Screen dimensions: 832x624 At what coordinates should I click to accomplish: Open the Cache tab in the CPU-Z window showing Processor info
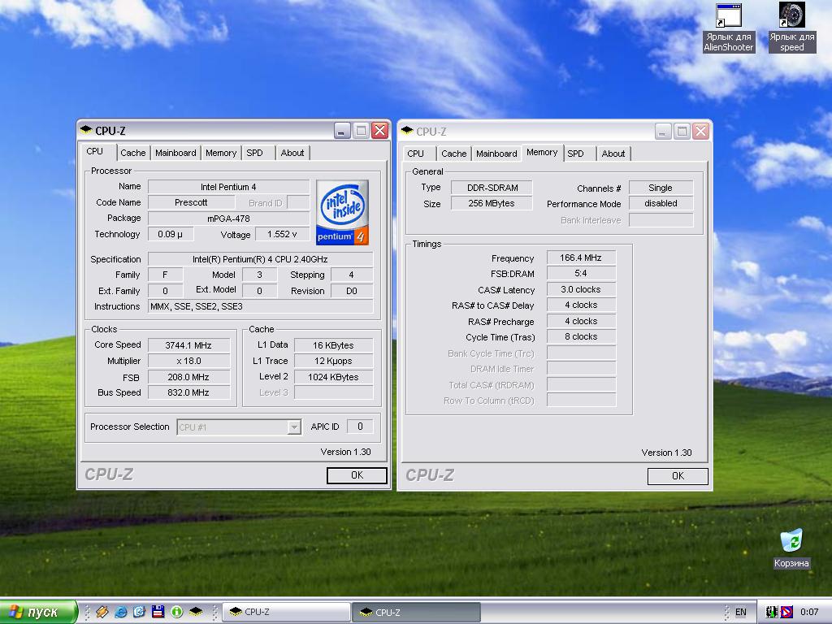point(132,153)
